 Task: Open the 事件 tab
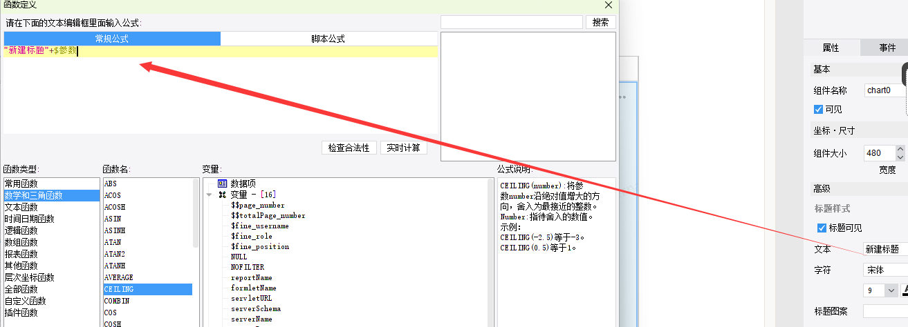point(887,48)
